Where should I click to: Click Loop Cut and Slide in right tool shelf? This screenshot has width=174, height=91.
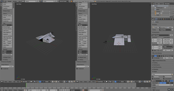[83, 36]
